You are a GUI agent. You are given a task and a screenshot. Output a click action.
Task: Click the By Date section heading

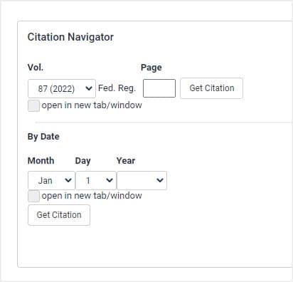(43, 137)
